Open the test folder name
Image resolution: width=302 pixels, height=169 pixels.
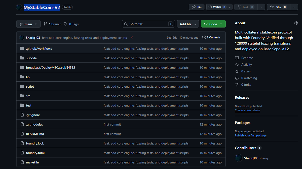coord(29,105)
